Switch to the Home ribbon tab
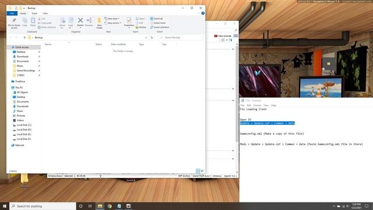 pyautogui.click(x=23, y=13)
